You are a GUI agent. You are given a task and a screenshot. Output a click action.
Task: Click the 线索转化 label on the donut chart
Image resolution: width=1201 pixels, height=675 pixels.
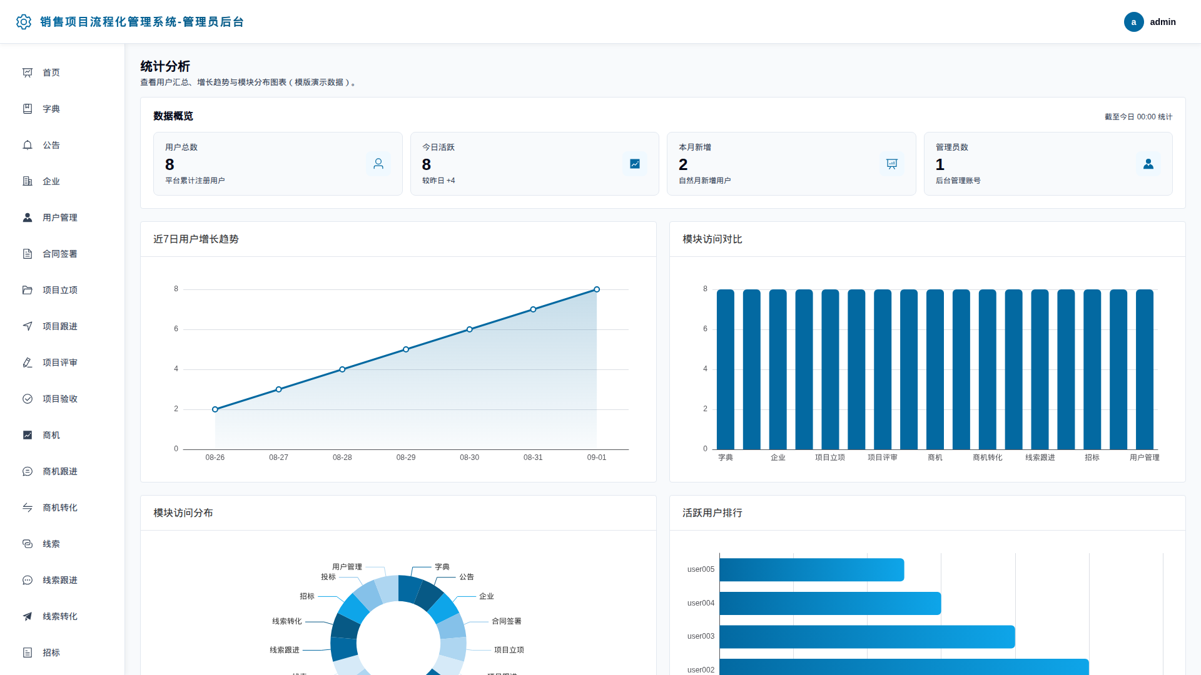pos(287,621)
